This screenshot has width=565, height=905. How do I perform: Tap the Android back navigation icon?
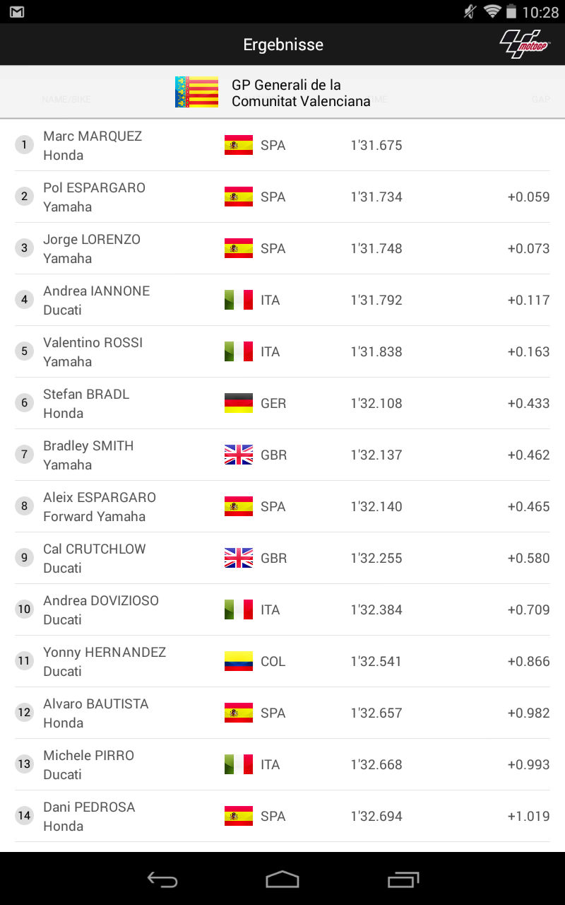pyautogui.click(x=162, y=879)
